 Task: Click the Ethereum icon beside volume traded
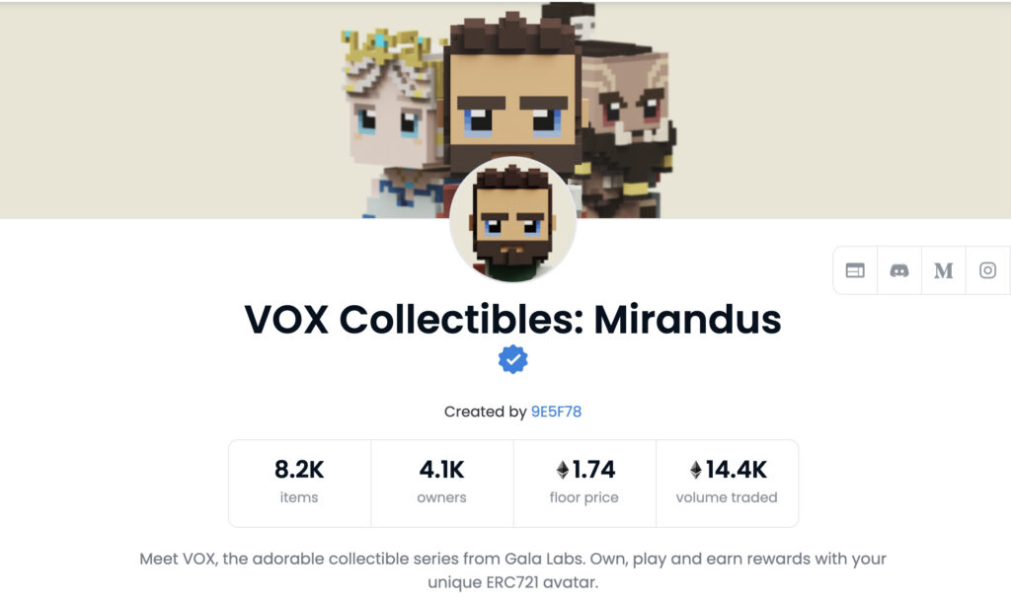pos(696,470)
